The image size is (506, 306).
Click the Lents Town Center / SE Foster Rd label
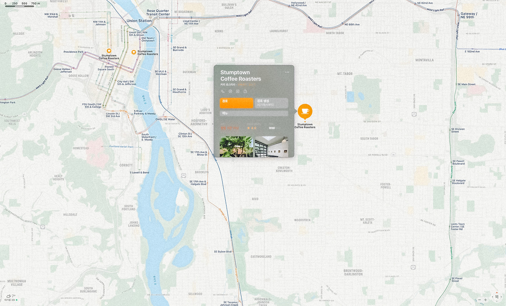tap(458, 226)
